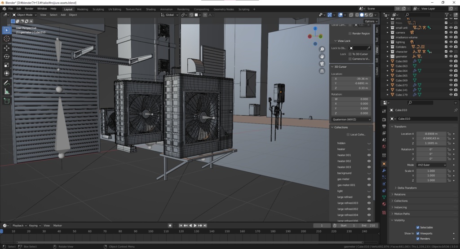Select the Cursor tool in viewport toolbar
This screenshot has height=249, width=460.
(x=7, y=39)
